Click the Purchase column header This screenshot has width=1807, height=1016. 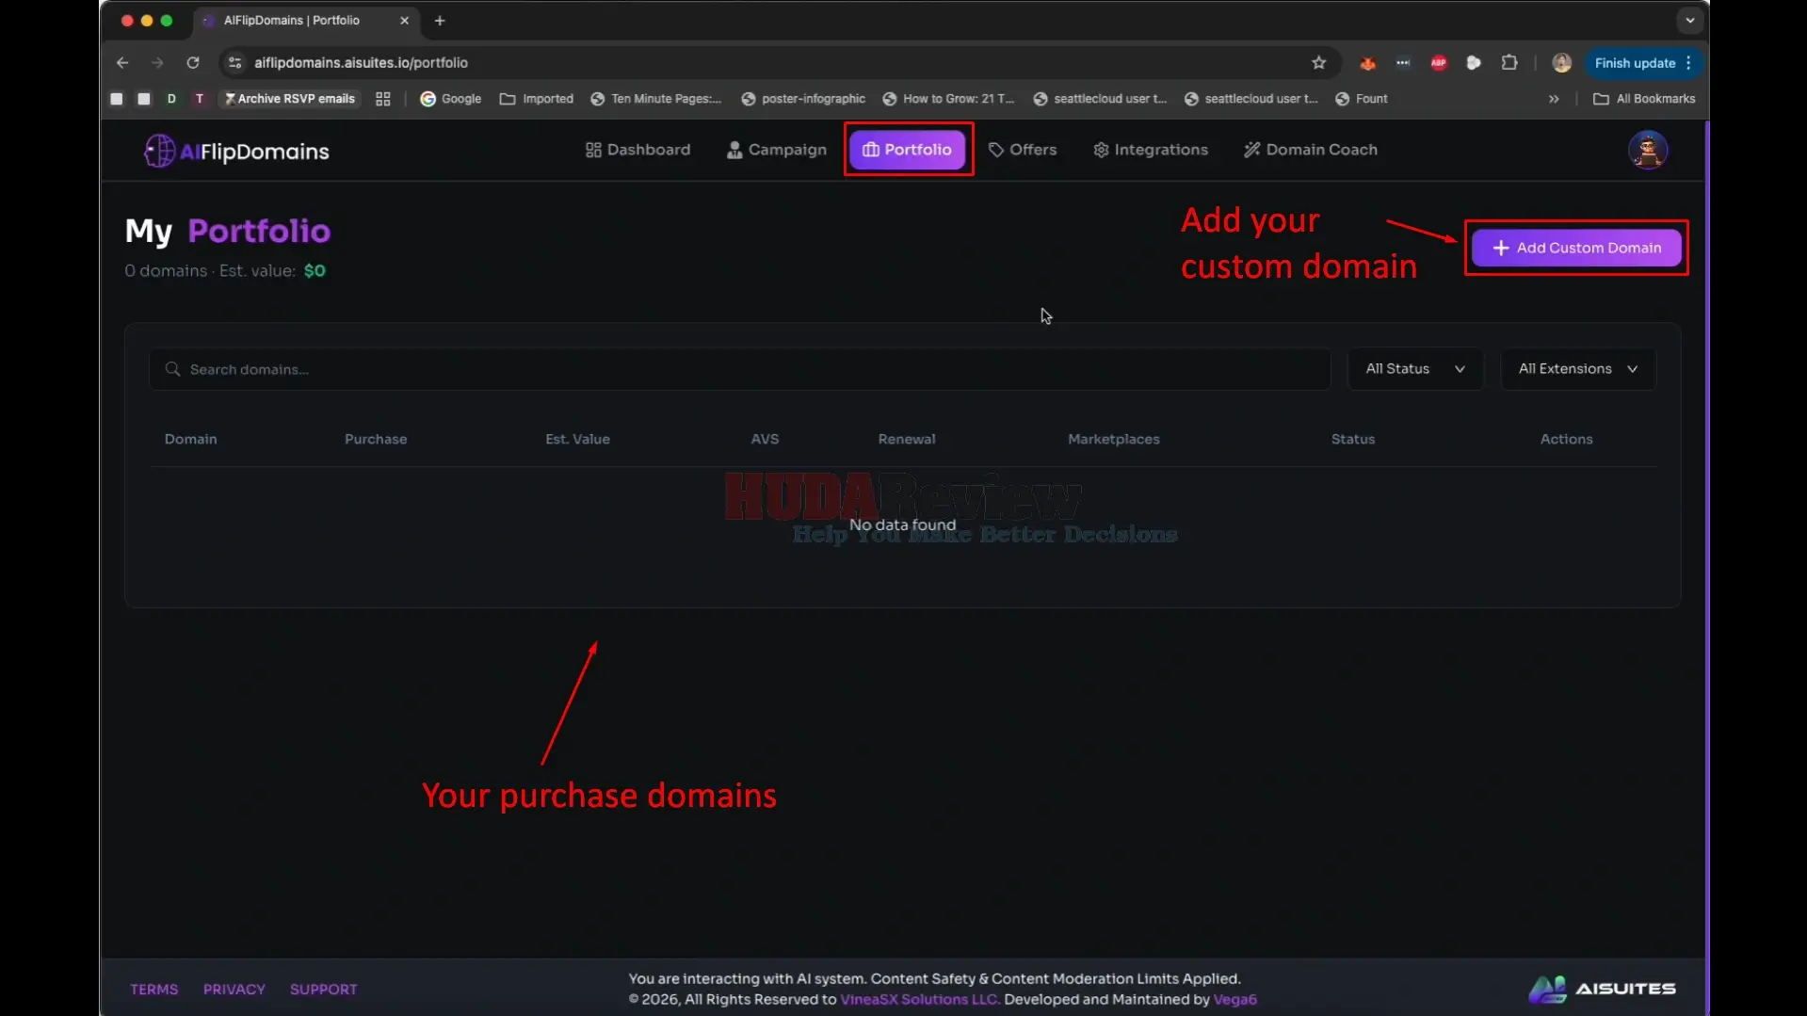click(376, 439)
